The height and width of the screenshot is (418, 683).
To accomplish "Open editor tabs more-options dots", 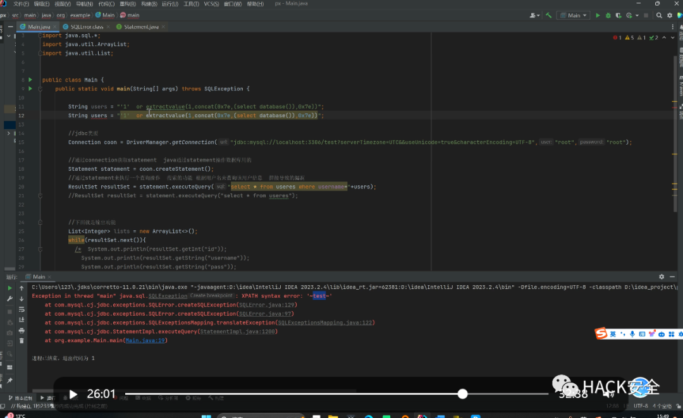I will pos(672,27).
